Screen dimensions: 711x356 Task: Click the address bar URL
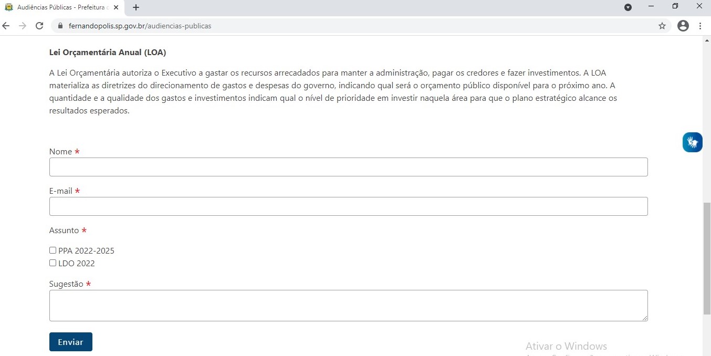click(140, 26)
